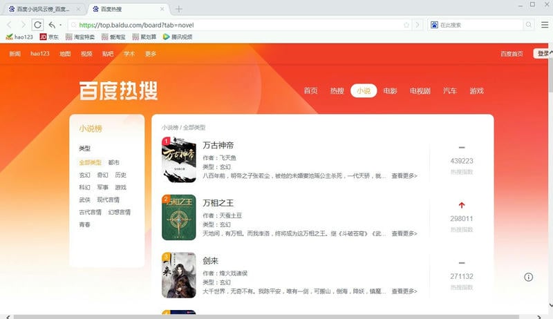Open the 万古神帝 cover thumbnail

[x=179, y=159]
